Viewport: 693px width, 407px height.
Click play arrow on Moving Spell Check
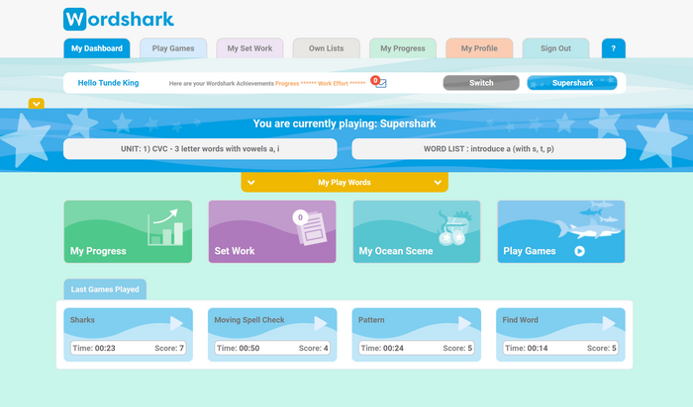321,323
